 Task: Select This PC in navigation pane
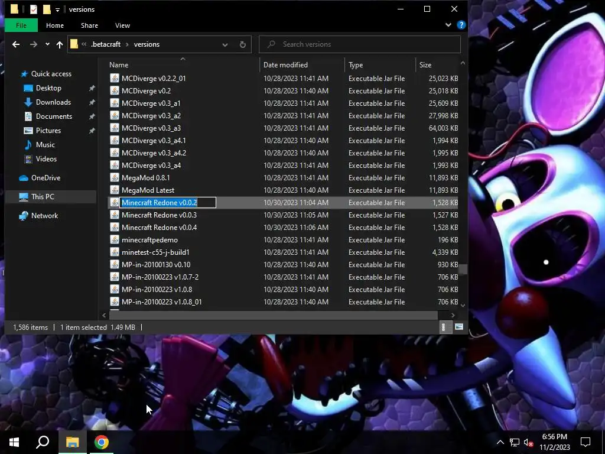pyautogui.click(x=43, y=197)
